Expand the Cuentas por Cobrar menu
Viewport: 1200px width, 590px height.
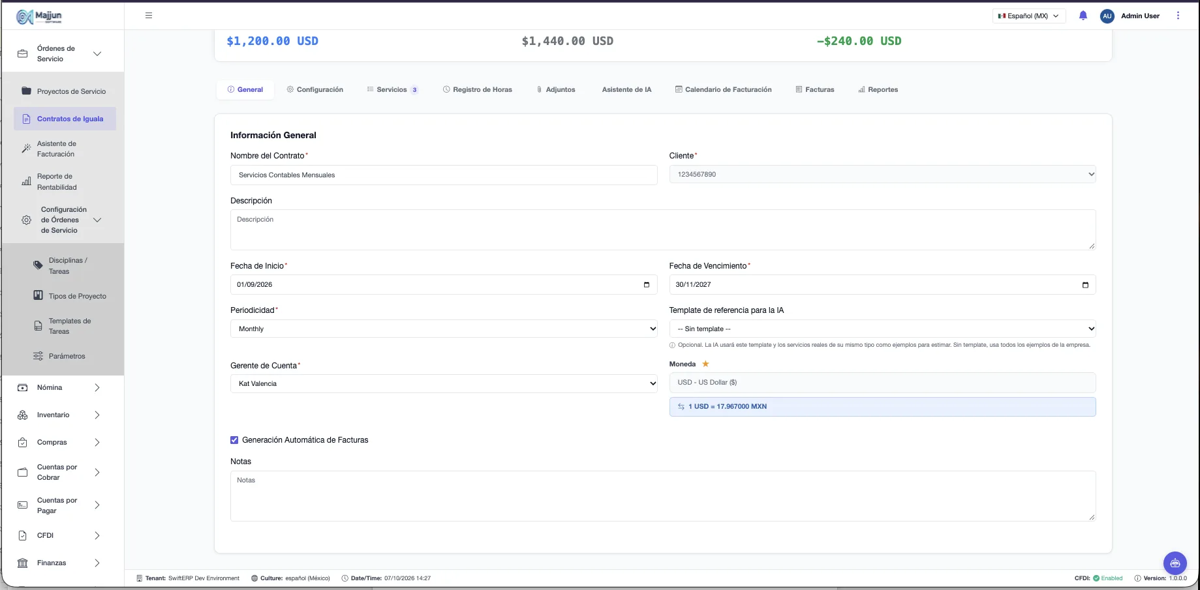point(97,472)
